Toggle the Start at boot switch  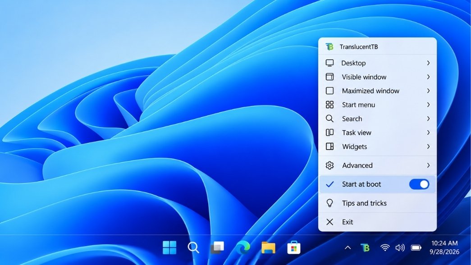(x=419, y=184)
